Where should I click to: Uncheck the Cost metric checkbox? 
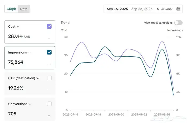point(49,27)
